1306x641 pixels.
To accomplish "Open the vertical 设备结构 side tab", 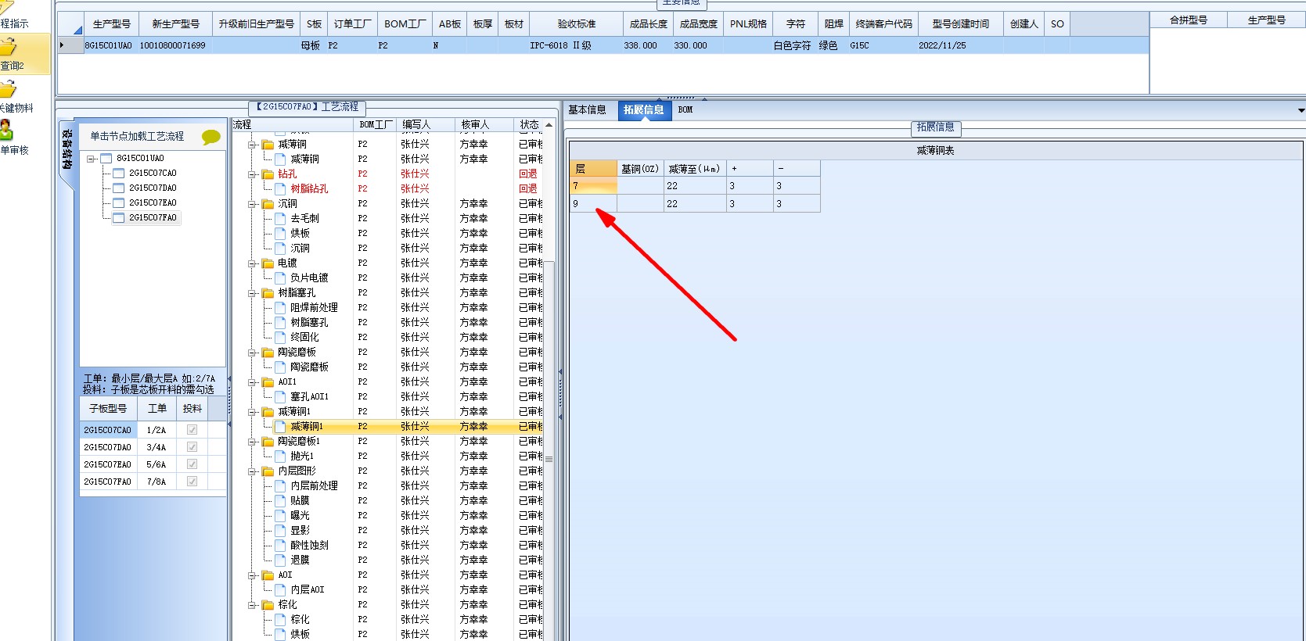I will (x=67, y=150).
